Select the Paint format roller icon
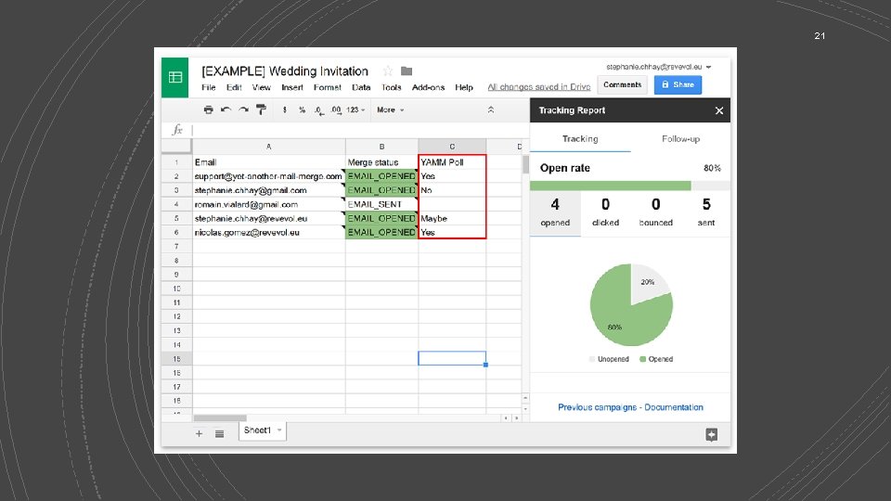Viewport: 891px width, 501px height. [261, 109]
